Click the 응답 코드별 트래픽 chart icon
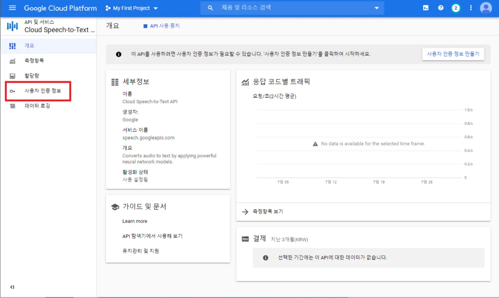The width and height of the screenshot is (499, 298). 245,82
